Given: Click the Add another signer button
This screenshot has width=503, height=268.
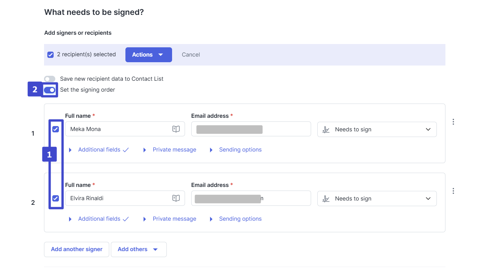Looking at the screenshot, I should pos(76,249).
